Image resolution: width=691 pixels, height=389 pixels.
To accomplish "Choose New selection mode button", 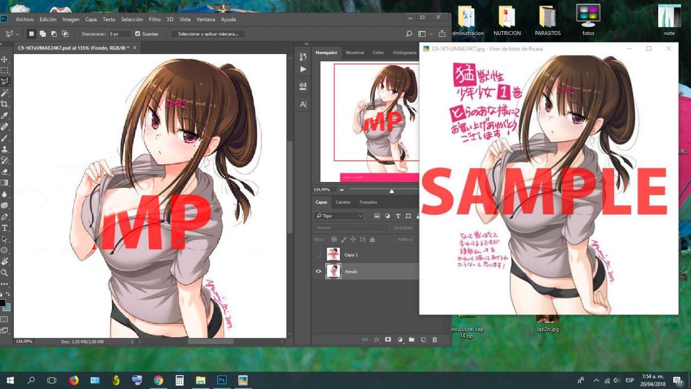I will click(31, 34).
